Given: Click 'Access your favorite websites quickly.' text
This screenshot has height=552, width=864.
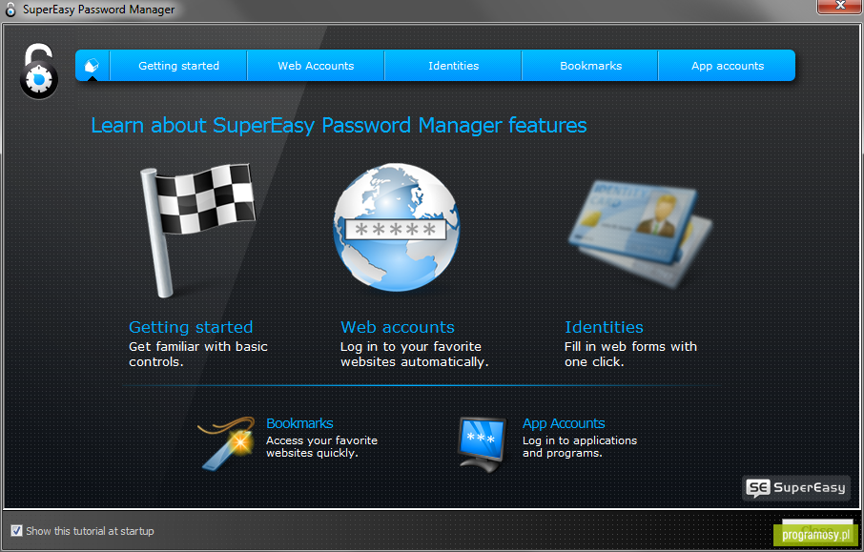Looking at the screenshot, I should 321,447.
